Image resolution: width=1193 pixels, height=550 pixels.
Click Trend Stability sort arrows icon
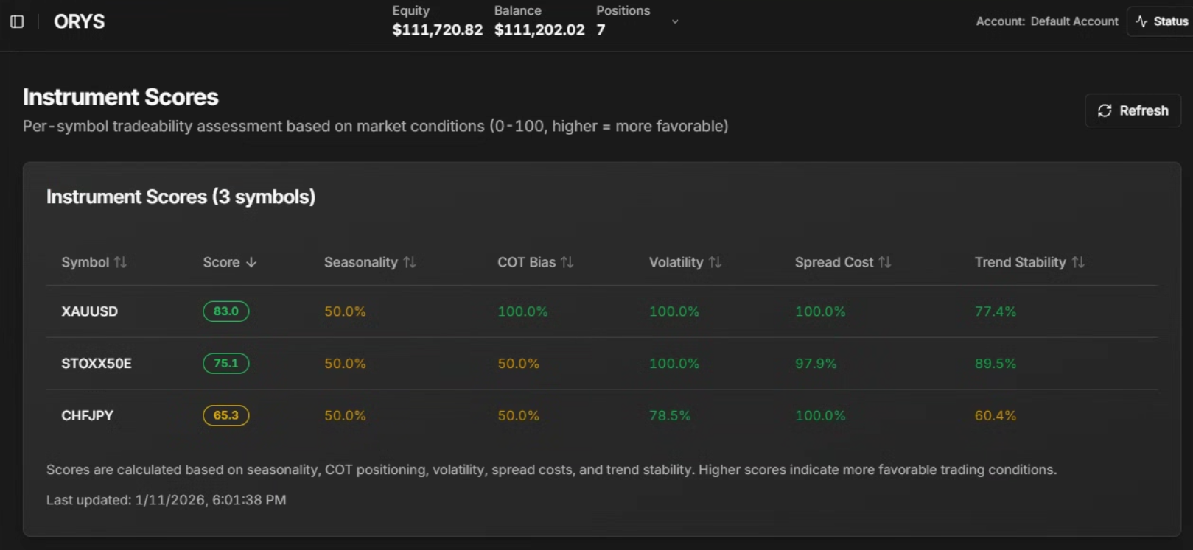pyautogui.click(x=1078, y=262)
